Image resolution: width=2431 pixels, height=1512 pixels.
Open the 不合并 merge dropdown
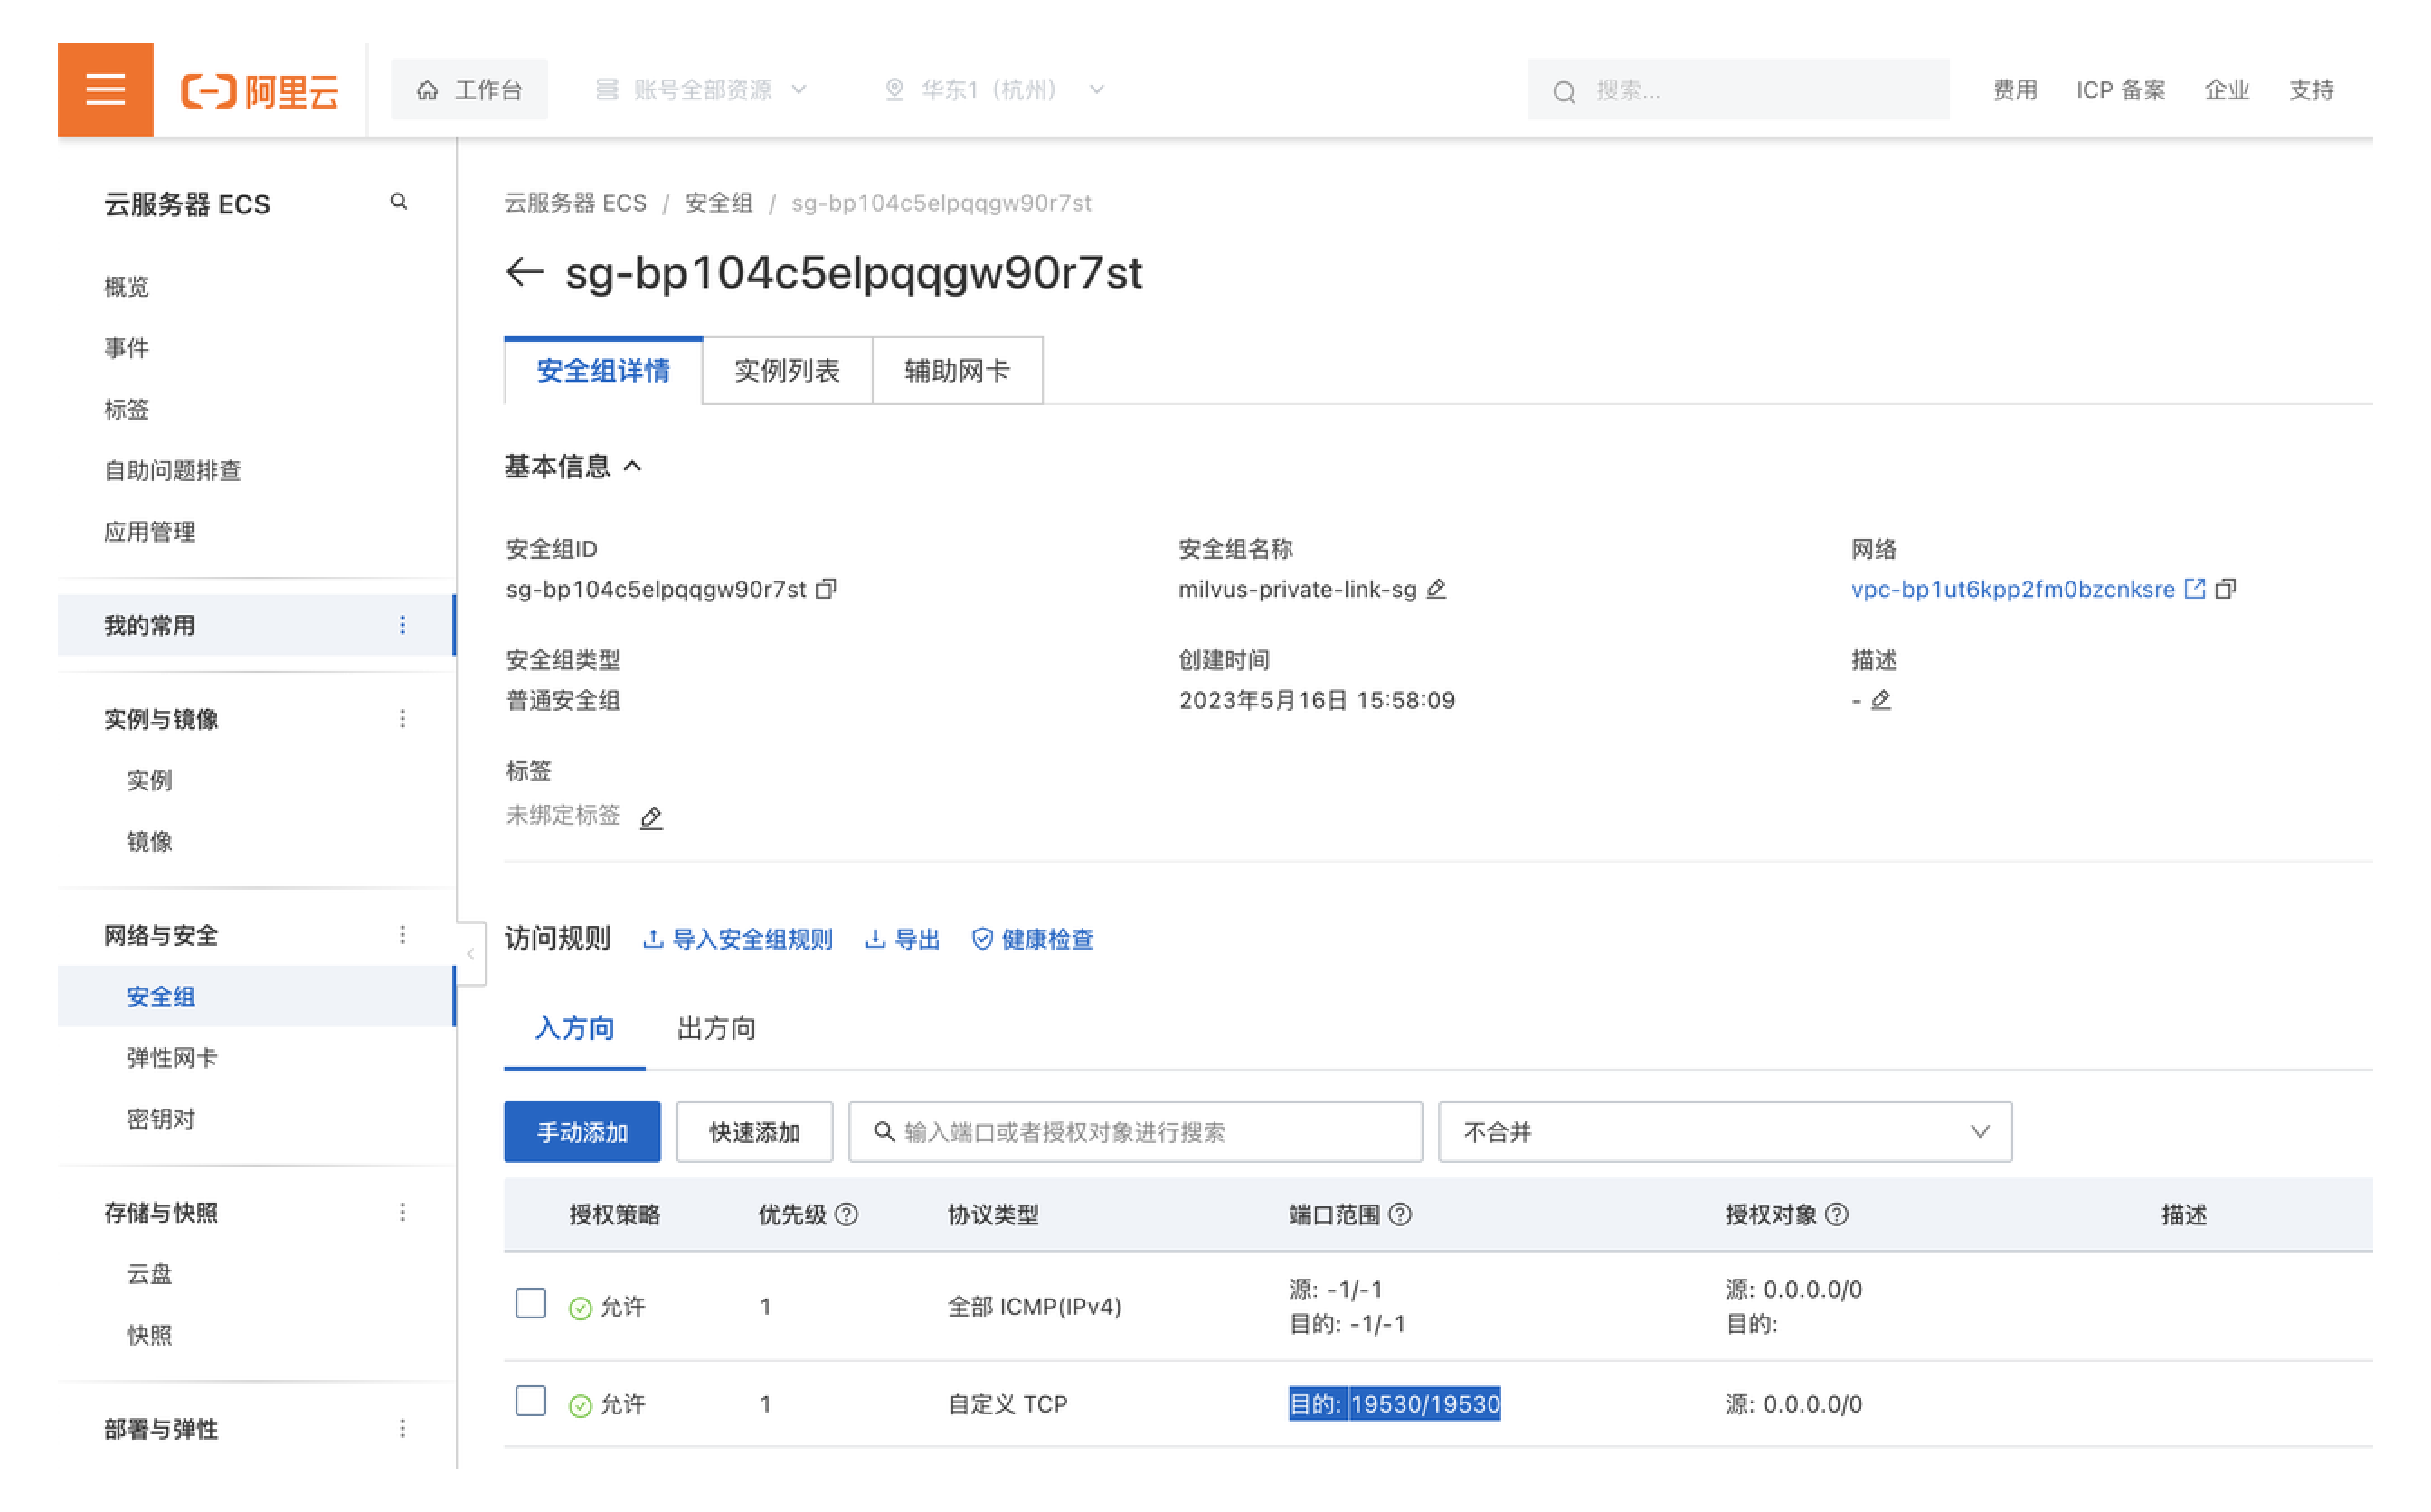point(1725,1132)
